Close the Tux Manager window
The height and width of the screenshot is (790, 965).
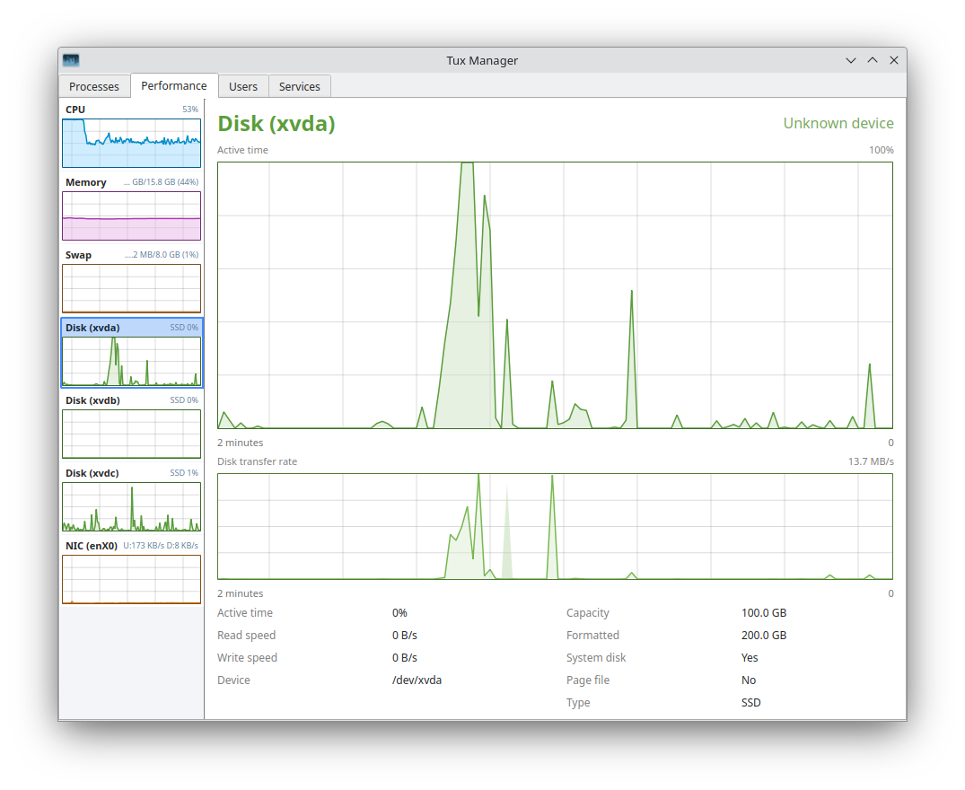click(893, 60)
